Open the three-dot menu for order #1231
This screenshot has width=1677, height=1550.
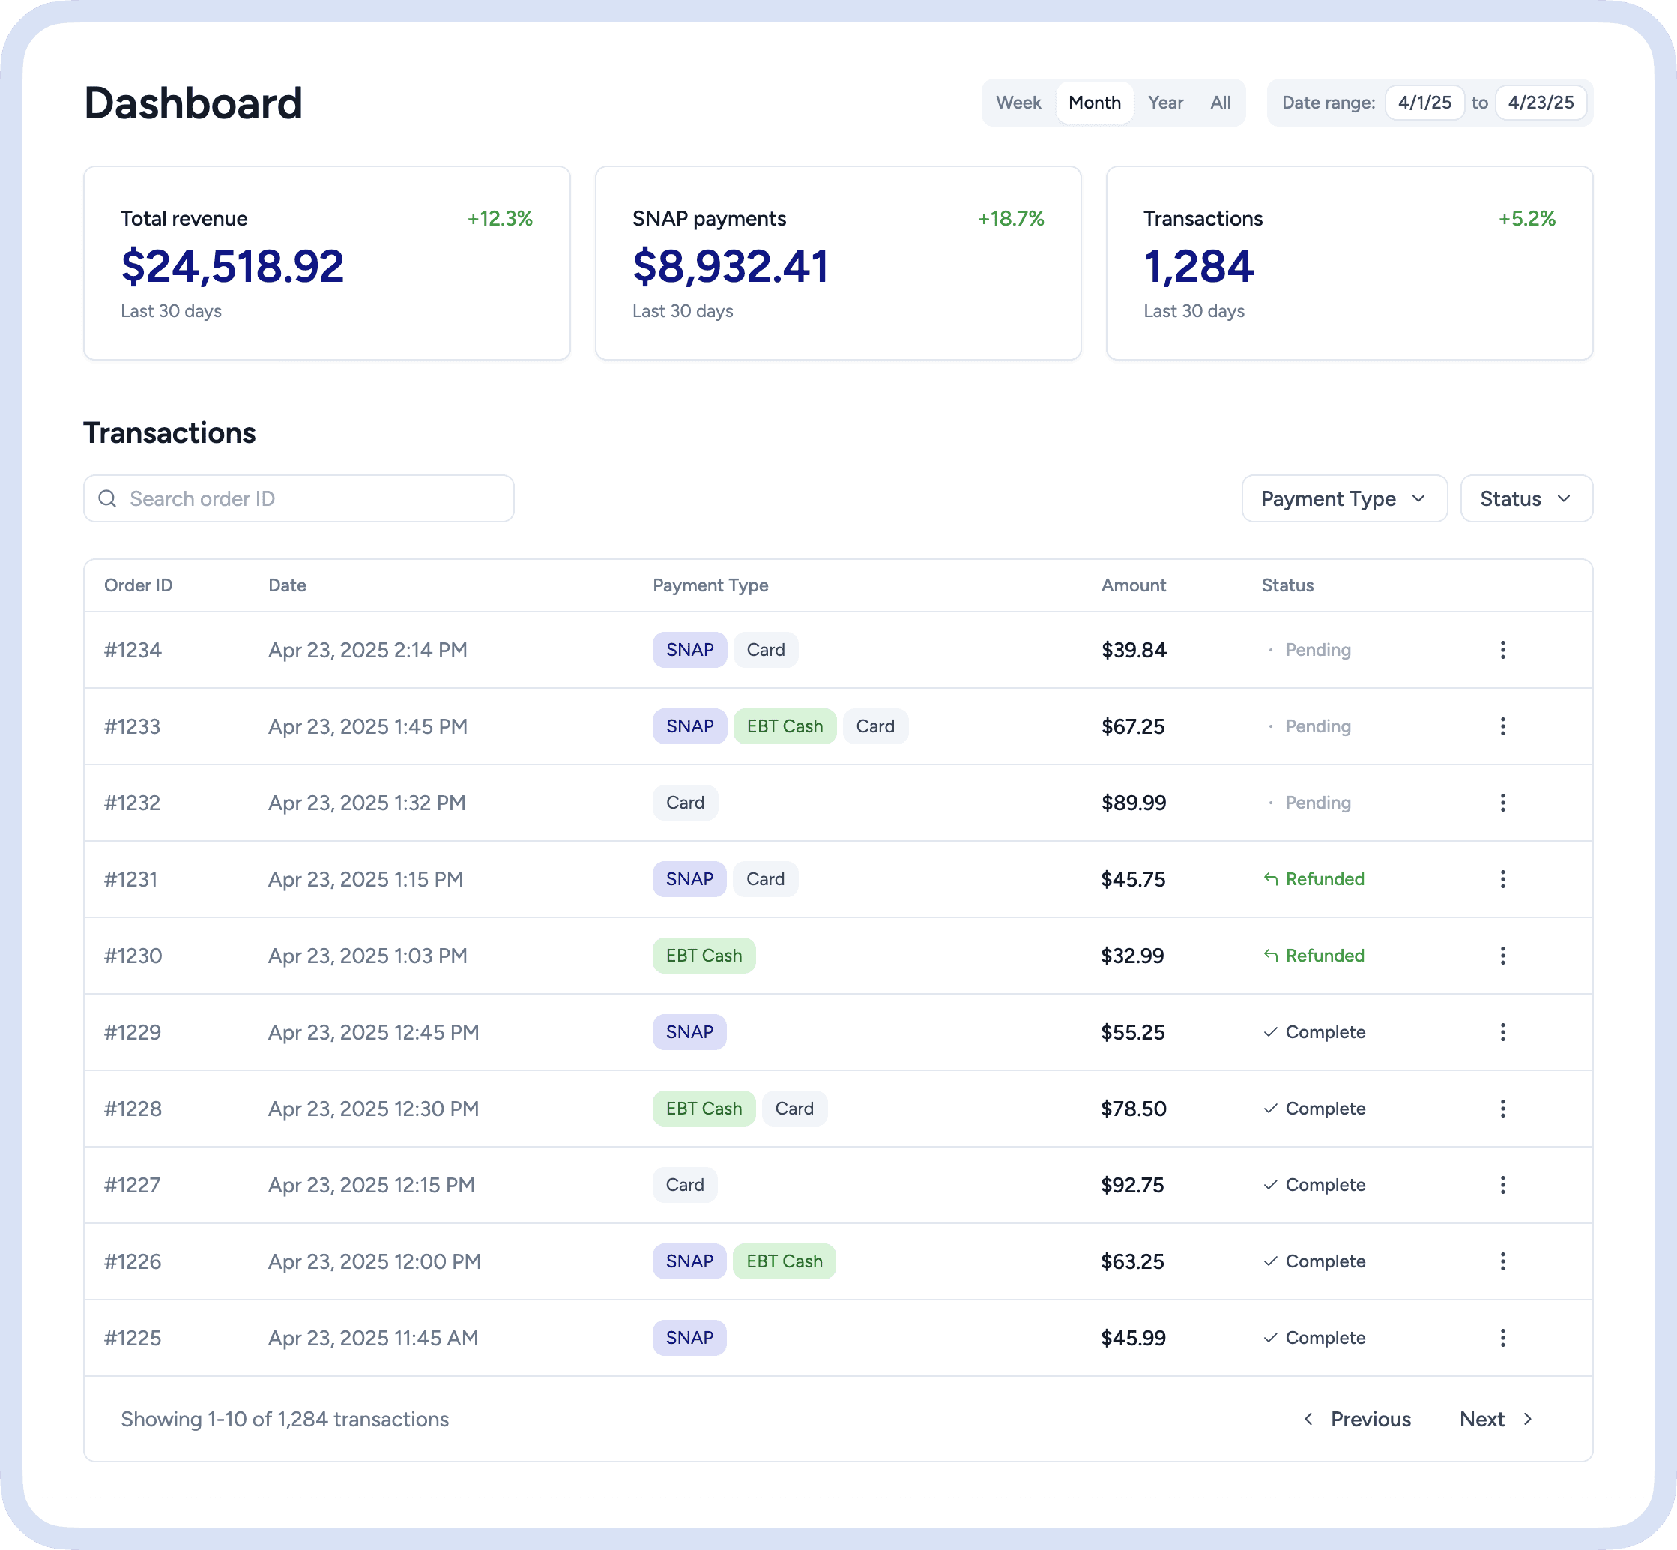(1502, 879)
